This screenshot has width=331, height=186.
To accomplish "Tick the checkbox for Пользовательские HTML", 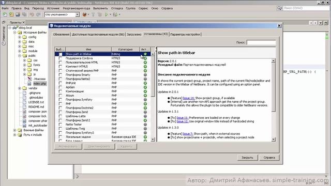I will click(x=61, y=63).
